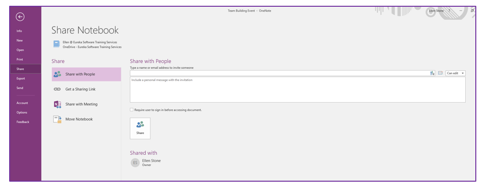Select Share with Meeting option
The image size is (484, 186).
[x=86, y=104]
